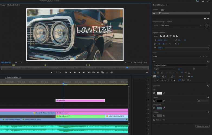Align layer to vertical center
This screenshot has height=135, width=212.
[174, 36]
